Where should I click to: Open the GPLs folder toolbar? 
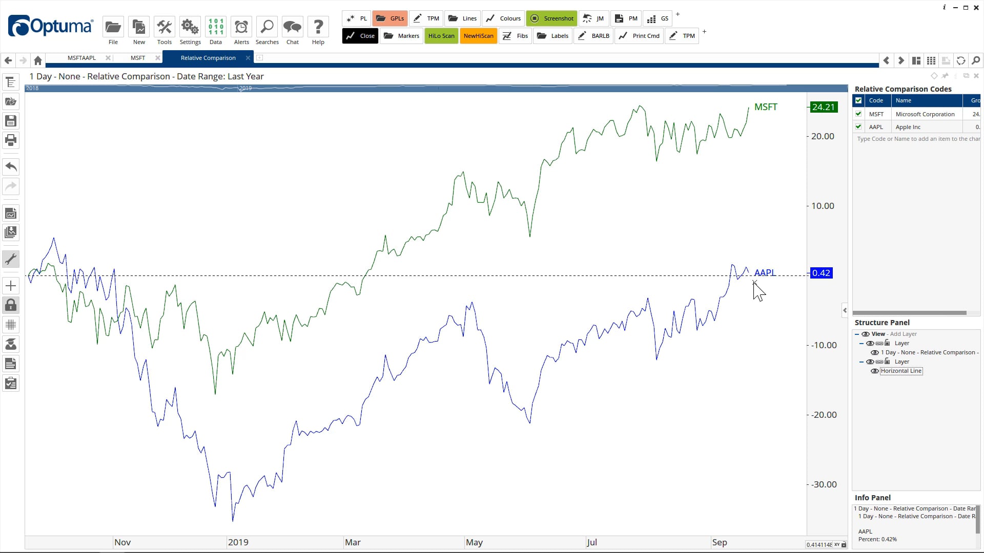(390, 18)
